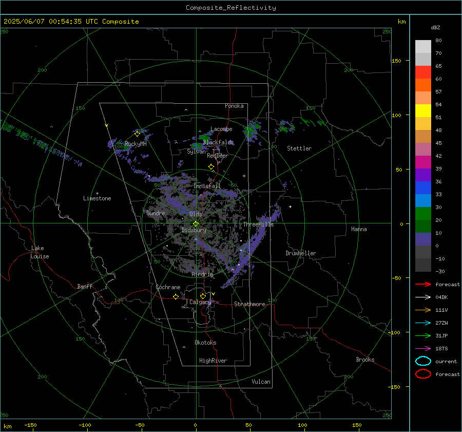This screenshot has width=462, height=432.
Task: Click the Calgary city label
Action: tap(200, 302)
